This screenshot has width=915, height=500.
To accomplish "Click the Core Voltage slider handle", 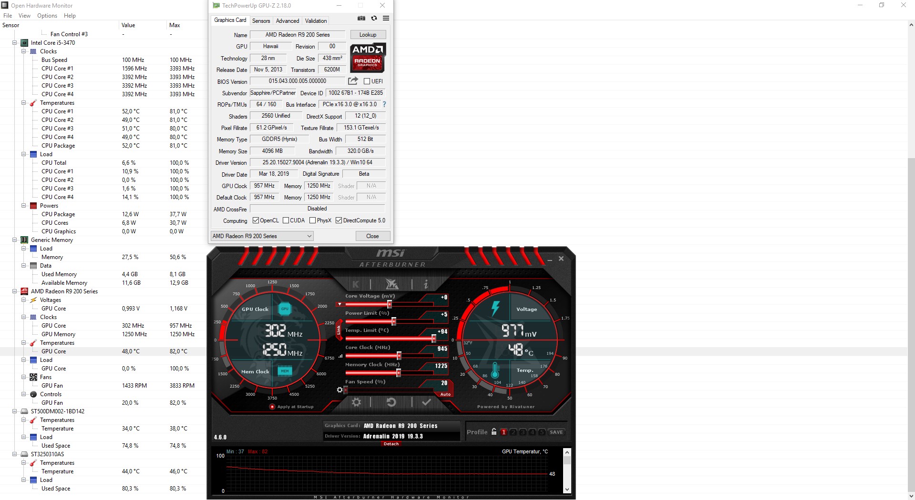I will [390, 304].
